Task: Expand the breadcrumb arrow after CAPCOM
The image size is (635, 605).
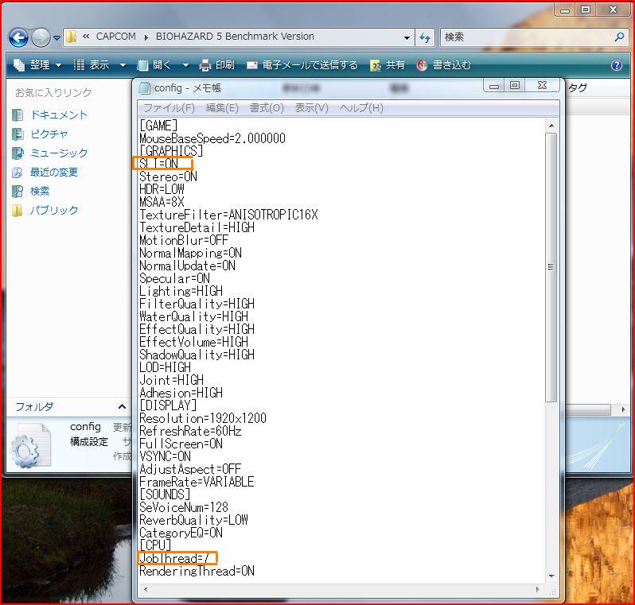Action: [146, 37]
